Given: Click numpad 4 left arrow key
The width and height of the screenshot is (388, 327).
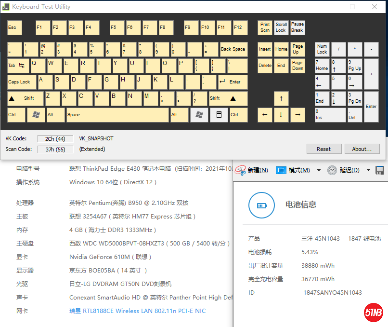Looking at the screenshot, I should coord(322,82).
